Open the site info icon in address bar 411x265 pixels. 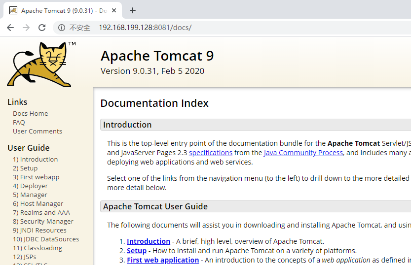(x=62, y=28)
